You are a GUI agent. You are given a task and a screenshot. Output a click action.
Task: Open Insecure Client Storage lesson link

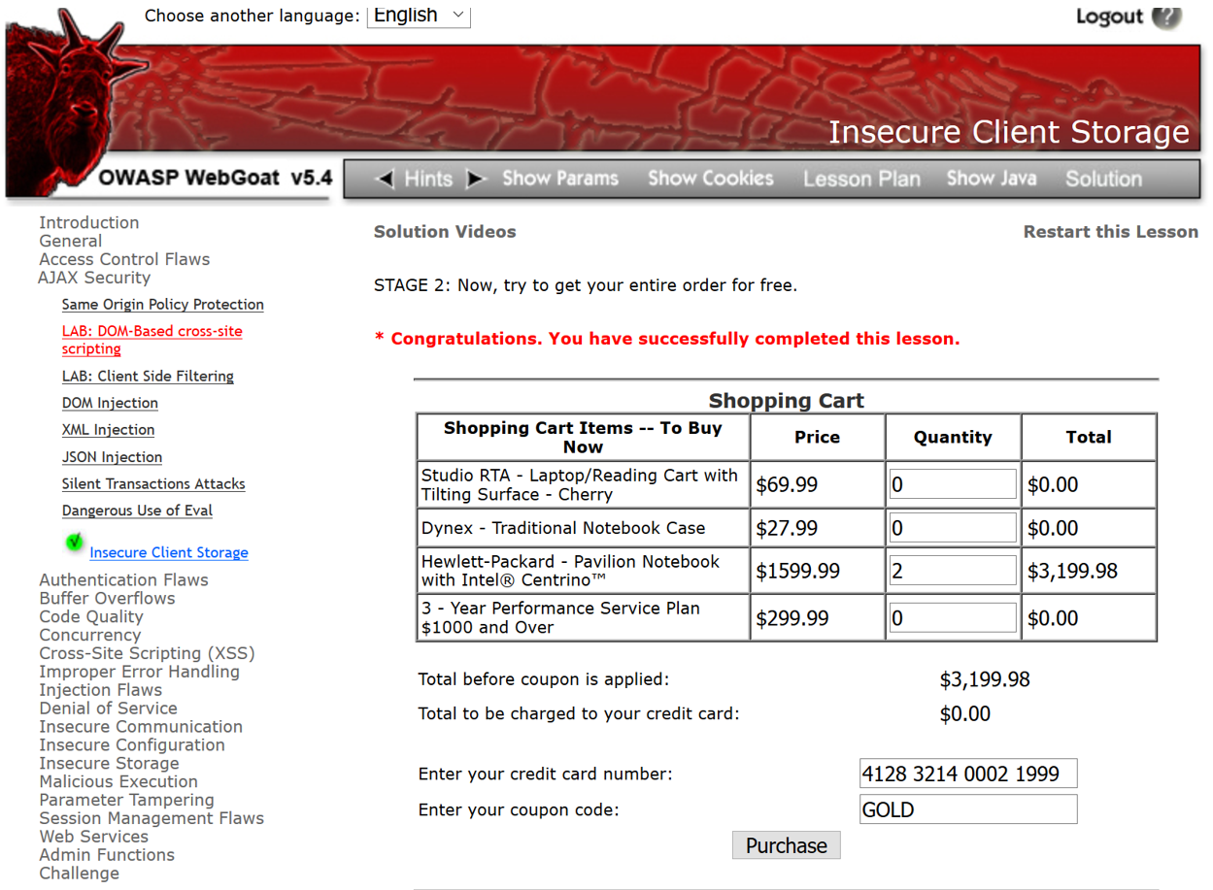point(169,553)
